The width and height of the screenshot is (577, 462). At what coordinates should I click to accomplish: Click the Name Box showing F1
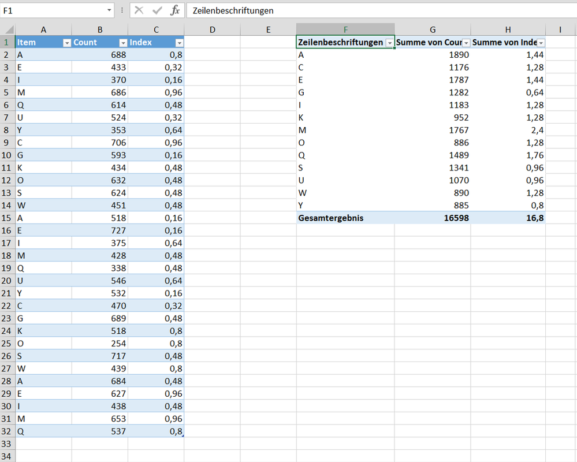[x=53, y=10]
